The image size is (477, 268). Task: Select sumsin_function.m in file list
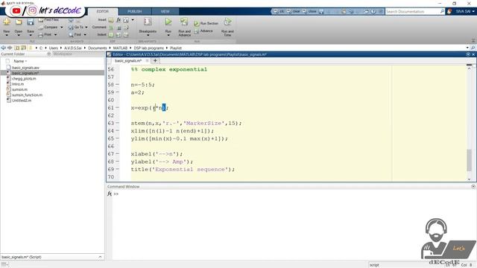click(27, 95)
